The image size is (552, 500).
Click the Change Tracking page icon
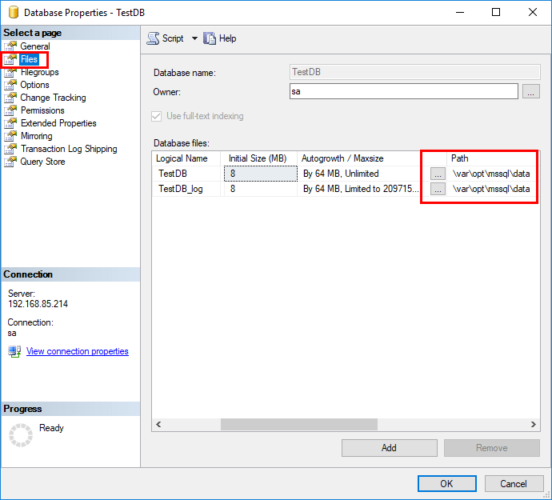coord(10,98)
